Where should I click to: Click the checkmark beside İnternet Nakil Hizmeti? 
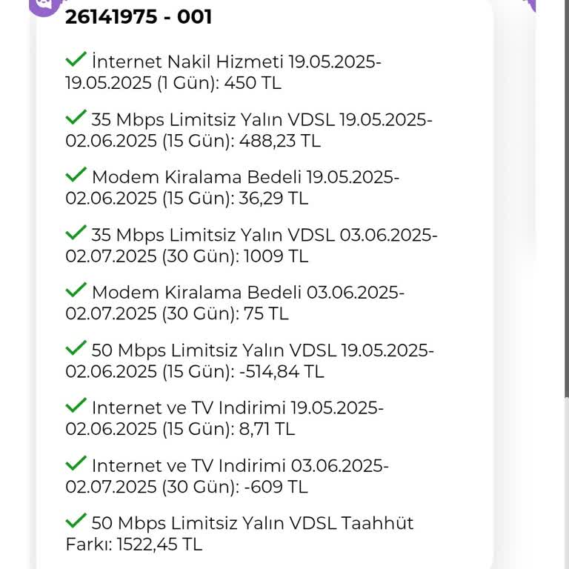(76, 59)
